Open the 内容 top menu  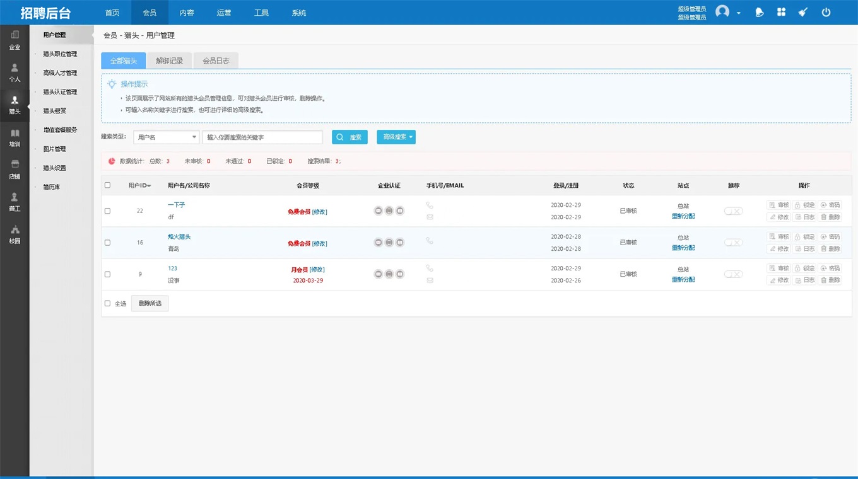pyautogui.click(x=187, y=13)
